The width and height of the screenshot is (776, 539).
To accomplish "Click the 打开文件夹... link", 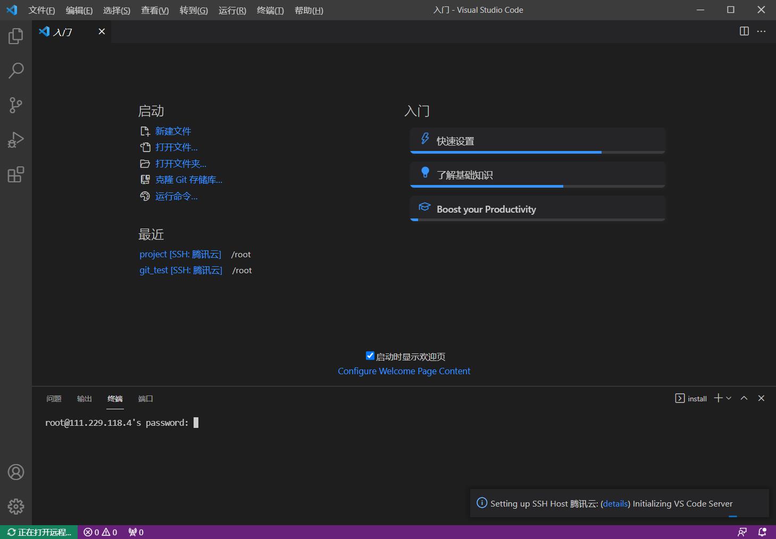I will (x=181, y=164).
